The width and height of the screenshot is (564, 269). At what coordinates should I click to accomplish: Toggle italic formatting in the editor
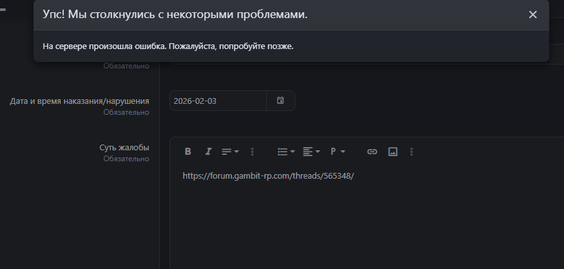pyautogui.click(x=208, y=152)
